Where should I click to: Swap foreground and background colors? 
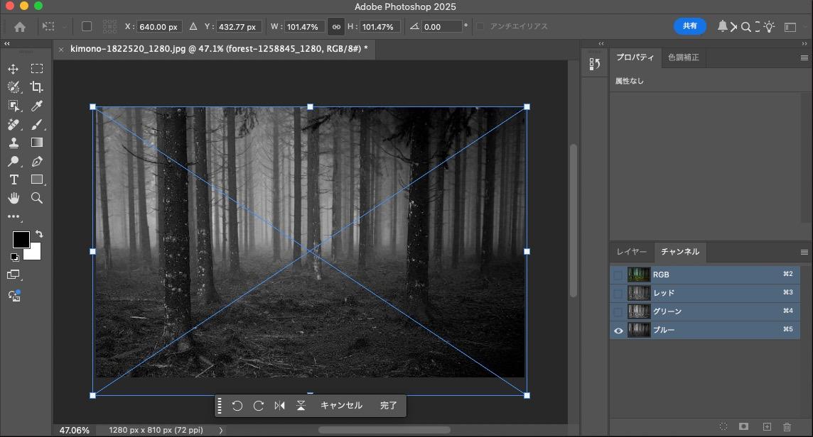tap(39, 234)
